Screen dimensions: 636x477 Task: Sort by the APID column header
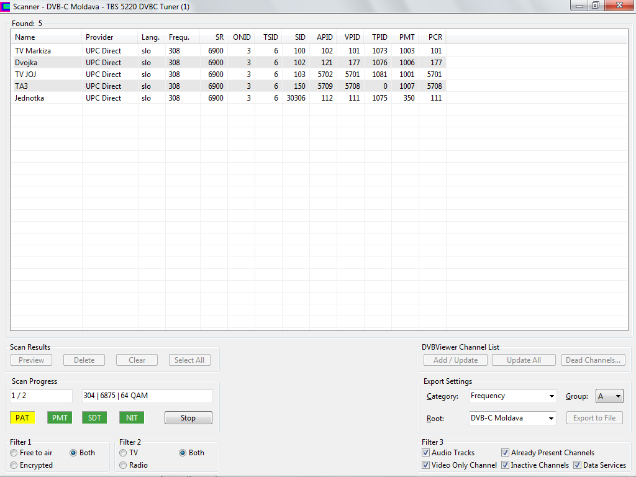[323, 37]
